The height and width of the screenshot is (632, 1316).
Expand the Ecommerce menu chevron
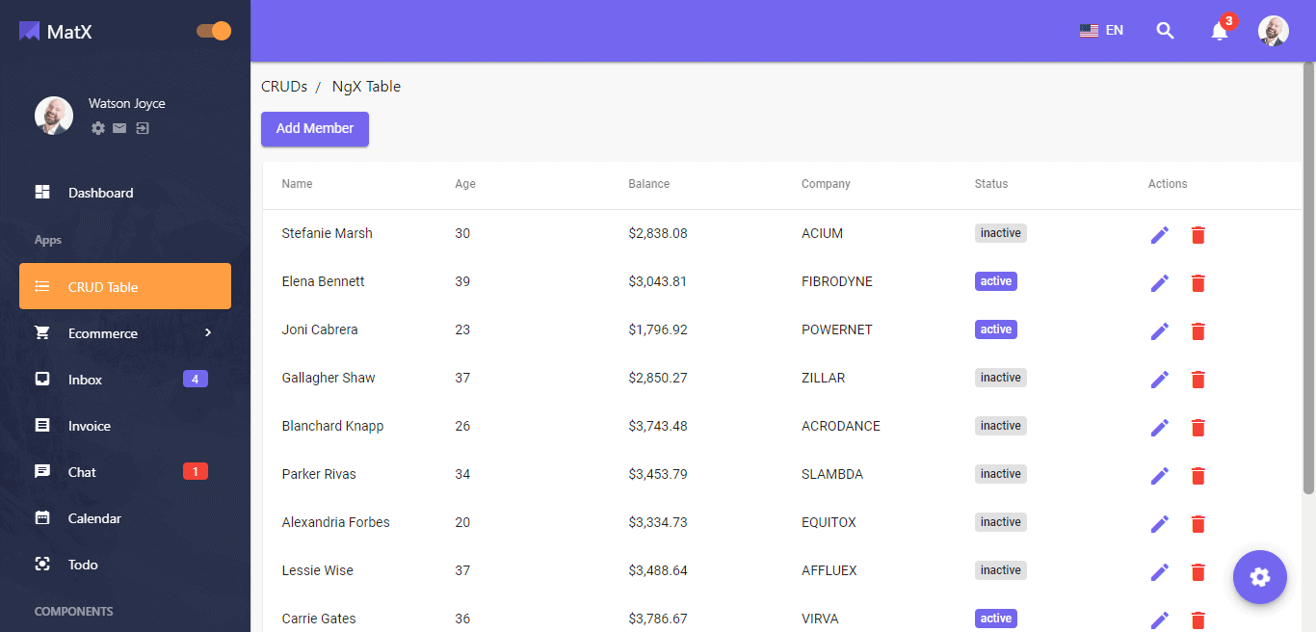(207, 333)
